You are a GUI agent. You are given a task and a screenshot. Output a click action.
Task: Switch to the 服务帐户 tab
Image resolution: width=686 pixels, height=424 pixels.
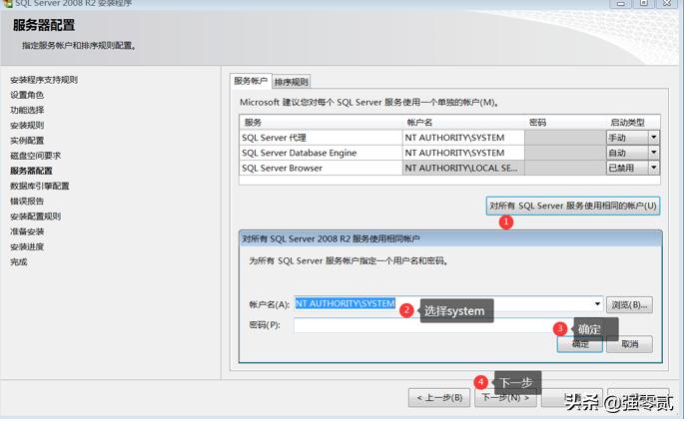(x=251, y=81)
